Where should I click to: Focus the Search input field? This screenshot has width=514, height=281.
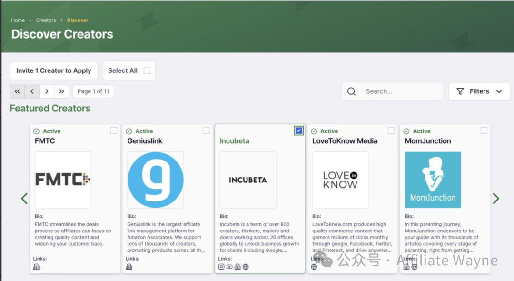click(x=393, y=91)
